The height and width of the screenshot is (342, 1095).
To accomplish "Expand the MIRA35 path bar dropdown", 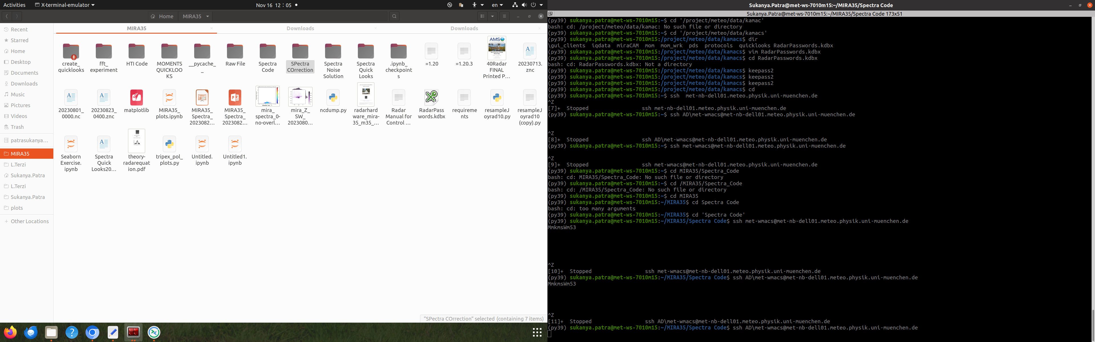I will (x=207, y=16).
